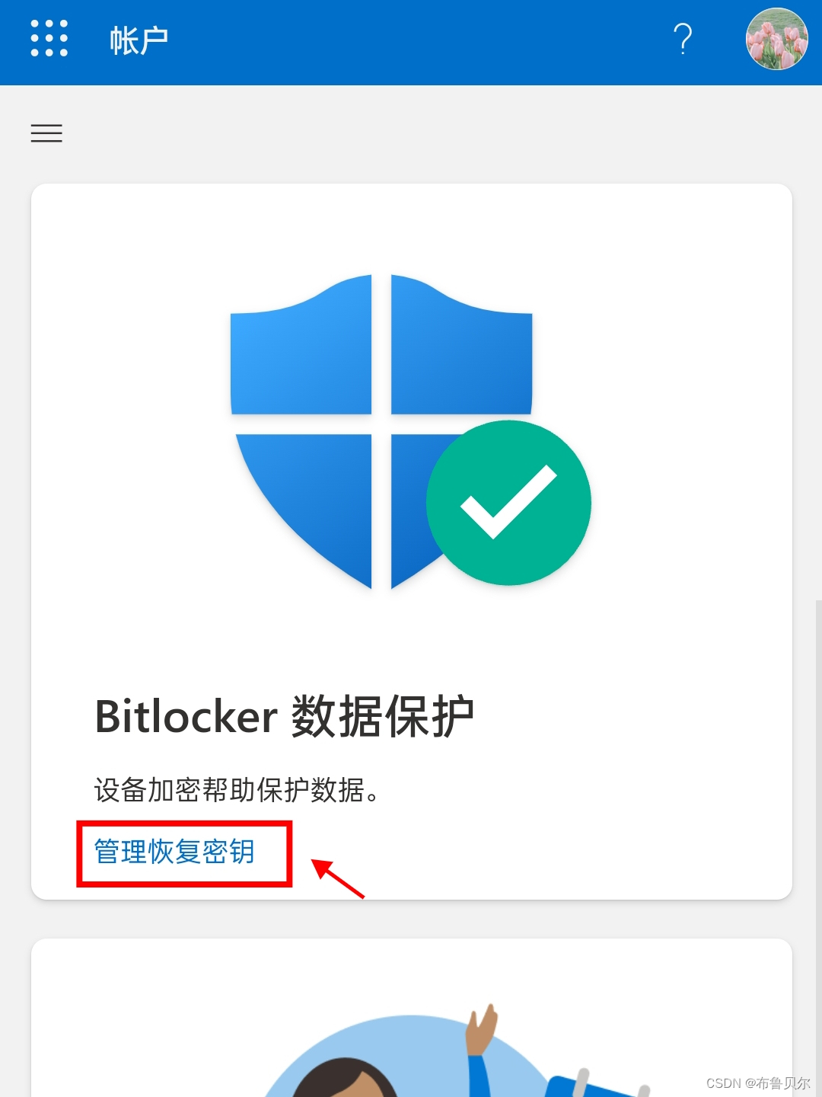Click the 帐户 header title
Screen dimensions: 822x1097
pyautogui.click(x=139, y=40)
